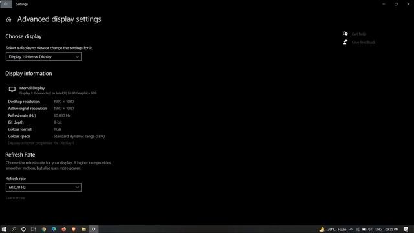Go back using the Settings back arrow
Screen dimensions: 414x233
pyautogui.click(x=6, y=4)
